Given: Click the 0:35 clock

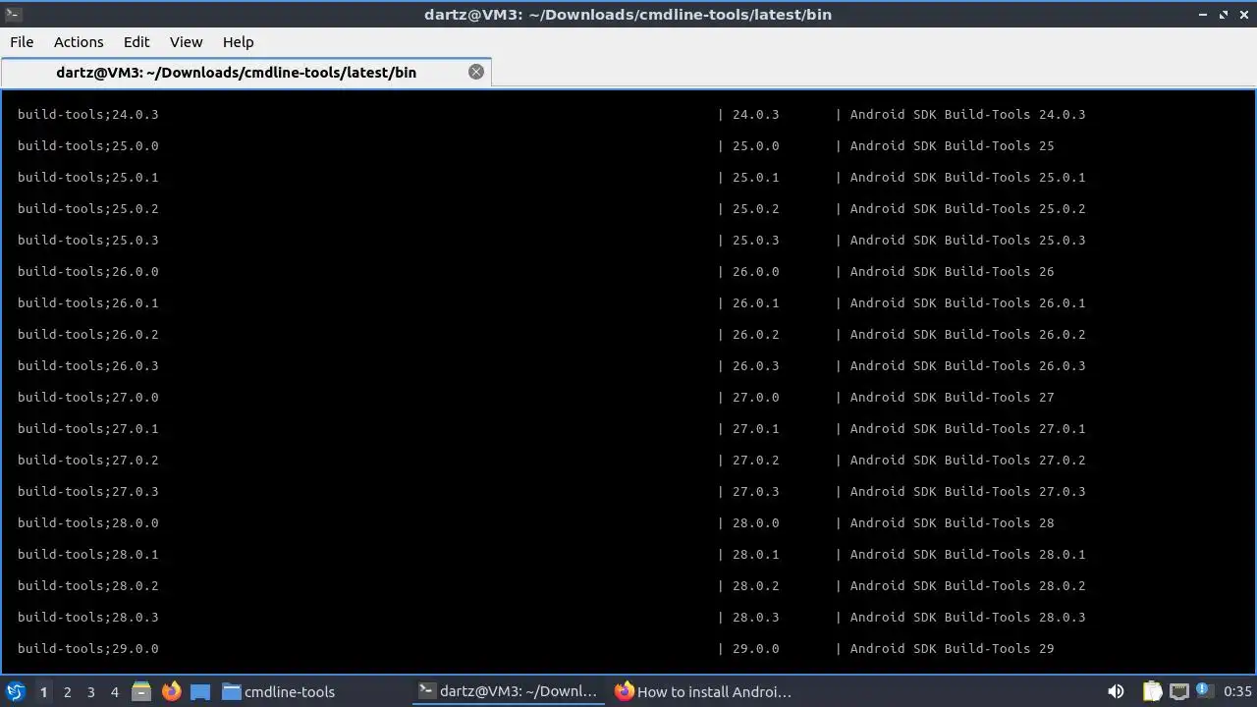Looking at the screenshot, I should pyautogui.click(x=1237, y=692).
